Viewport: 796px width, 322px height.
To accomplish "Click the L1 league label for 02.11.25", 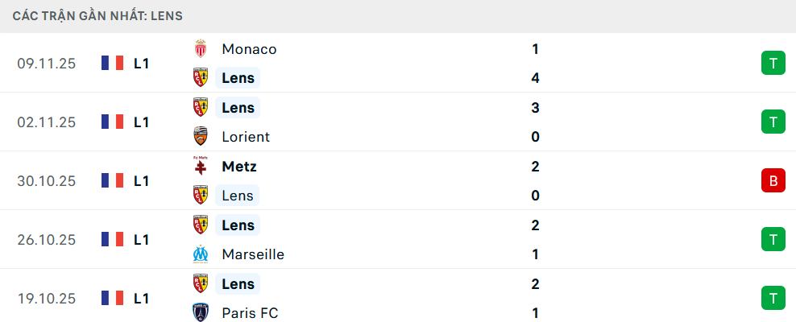I will point(142,122).
